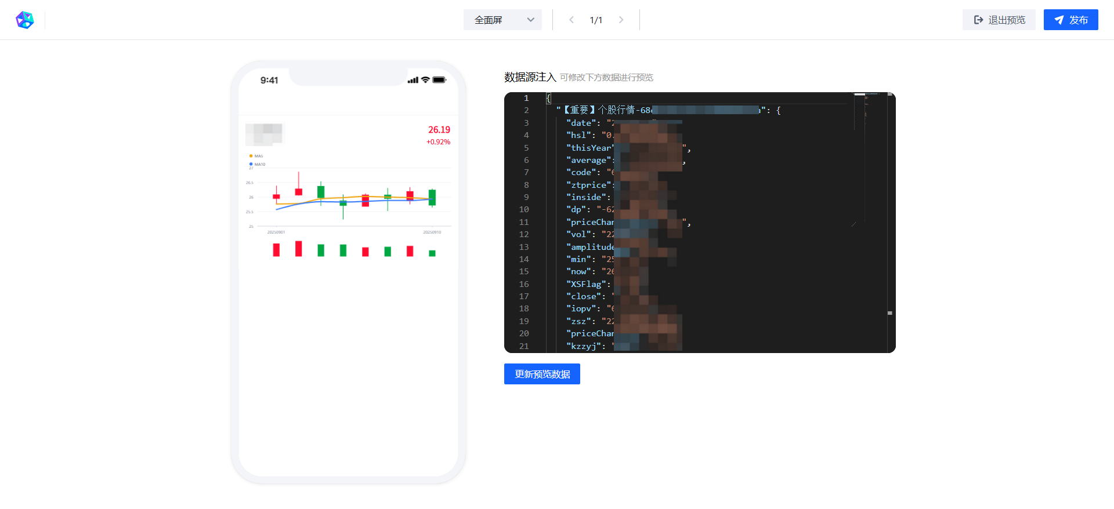Viewport: 1114px width, 509px height.
Task: Click the "kzzyj" key in editor
Action: (584, 346)
